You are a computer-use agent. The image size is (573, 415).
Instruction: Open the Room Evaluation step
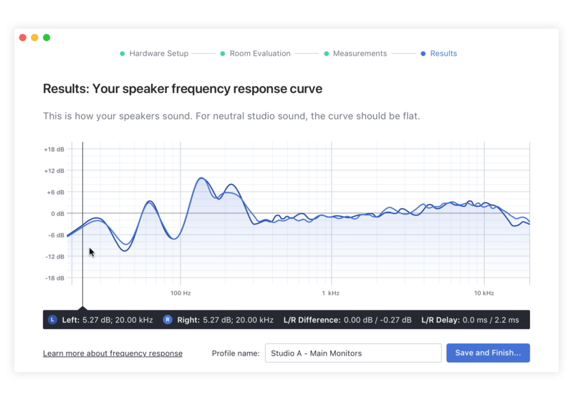pyautogui.click(x=259, y=54)
